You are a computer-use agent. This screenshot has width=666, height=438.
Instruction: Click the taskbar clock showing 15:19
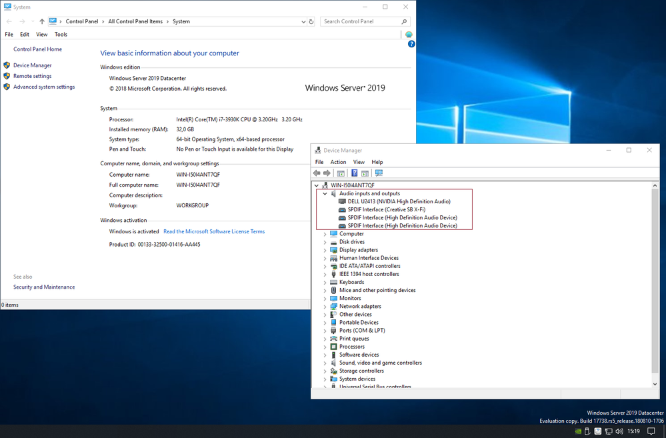tap(633, 431)
